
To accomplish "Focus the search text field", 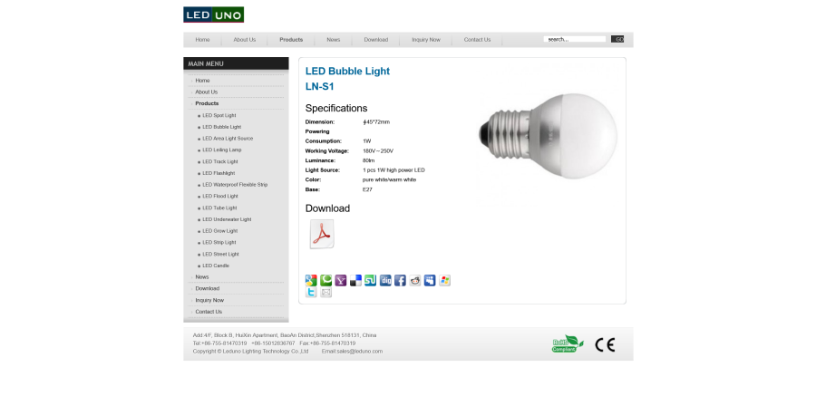I will (575, 39).
